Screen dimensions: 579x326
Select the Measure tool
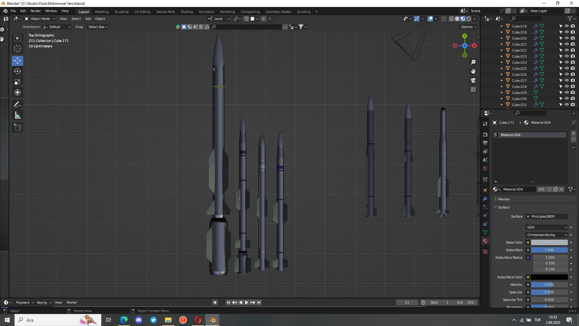click(x=17, y=115)
